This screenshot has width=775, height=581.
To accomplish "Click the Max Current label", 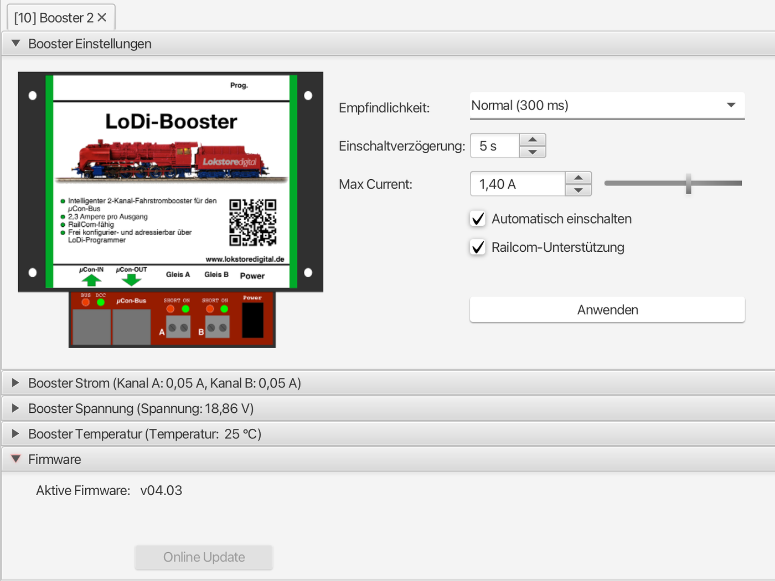I will click(375, 184).
